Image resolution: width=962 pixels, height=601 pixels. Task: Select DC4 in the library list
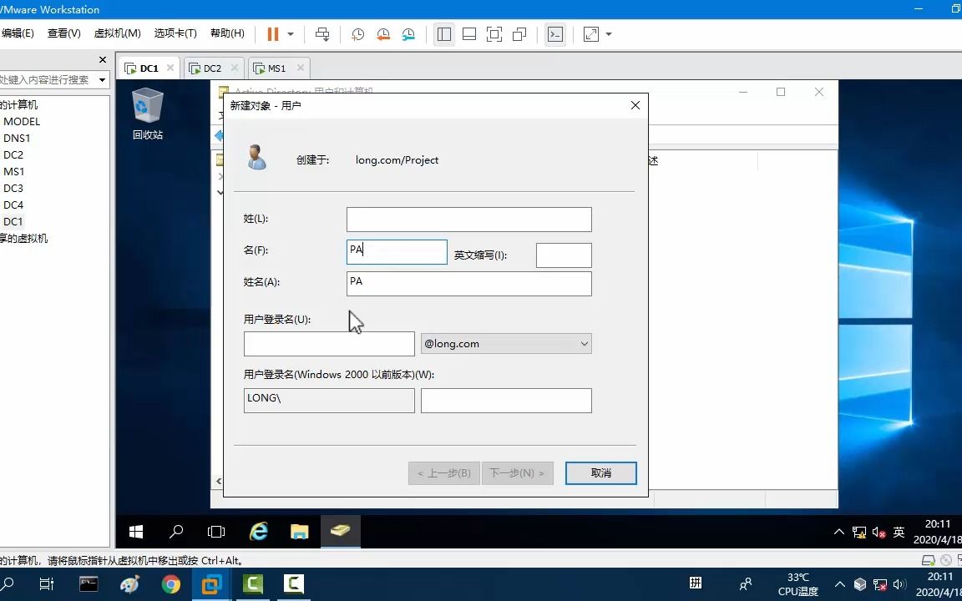[13, 205]
